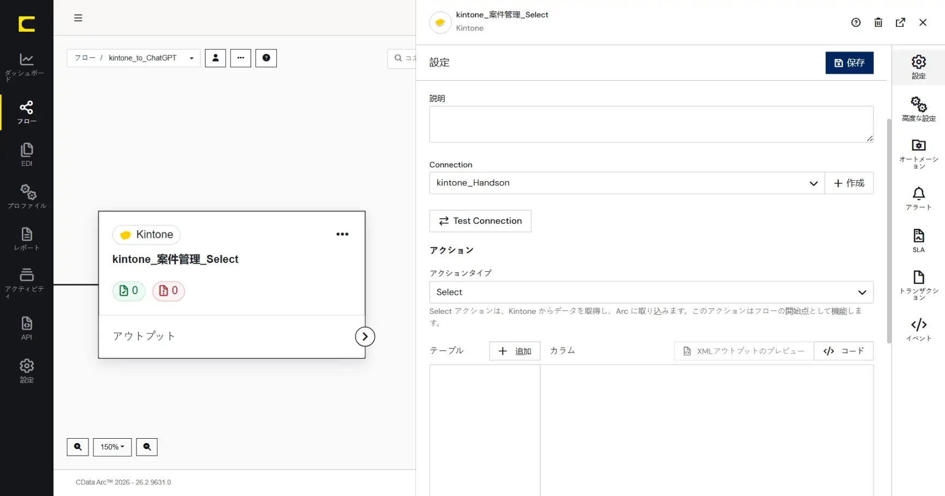Close the connector settings panel

pyautogui.click(x=923, y=22)
